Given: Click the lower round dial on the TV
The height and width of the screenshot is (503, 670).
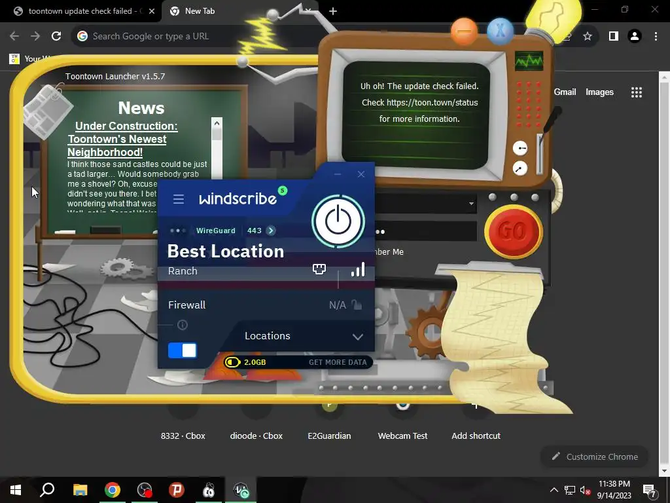Looking at the screenshot, I should 520,168.
